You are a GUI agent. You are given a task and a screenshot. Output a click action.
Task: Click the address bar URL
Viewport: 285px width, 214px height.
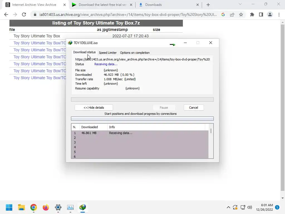click(128, 14)
